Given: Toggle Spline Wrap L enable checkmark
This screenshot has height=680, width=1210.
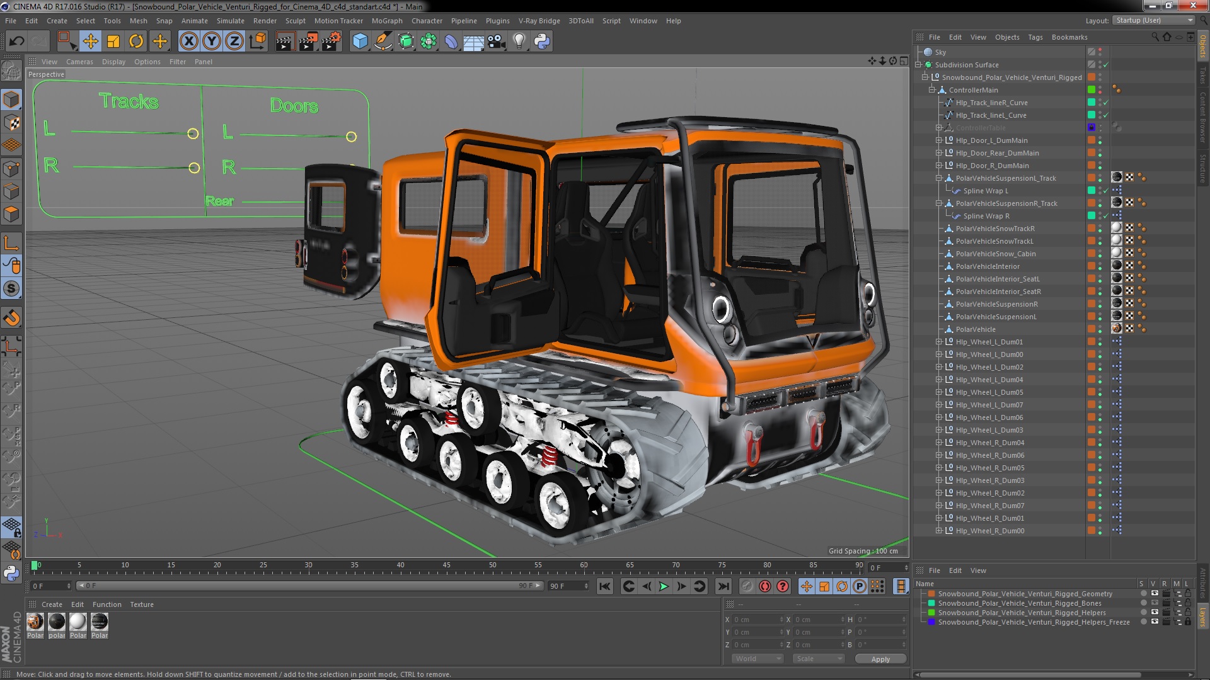Looking at the screenshot, I should [x=1106, y=191].
